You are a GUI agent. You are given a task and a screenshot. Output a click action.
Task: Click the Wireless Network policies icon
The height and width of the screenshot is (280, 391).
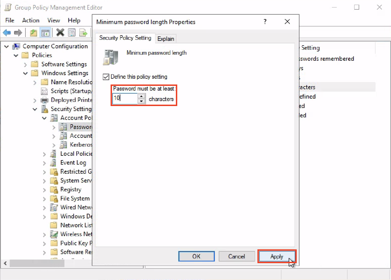coord(54,234)
